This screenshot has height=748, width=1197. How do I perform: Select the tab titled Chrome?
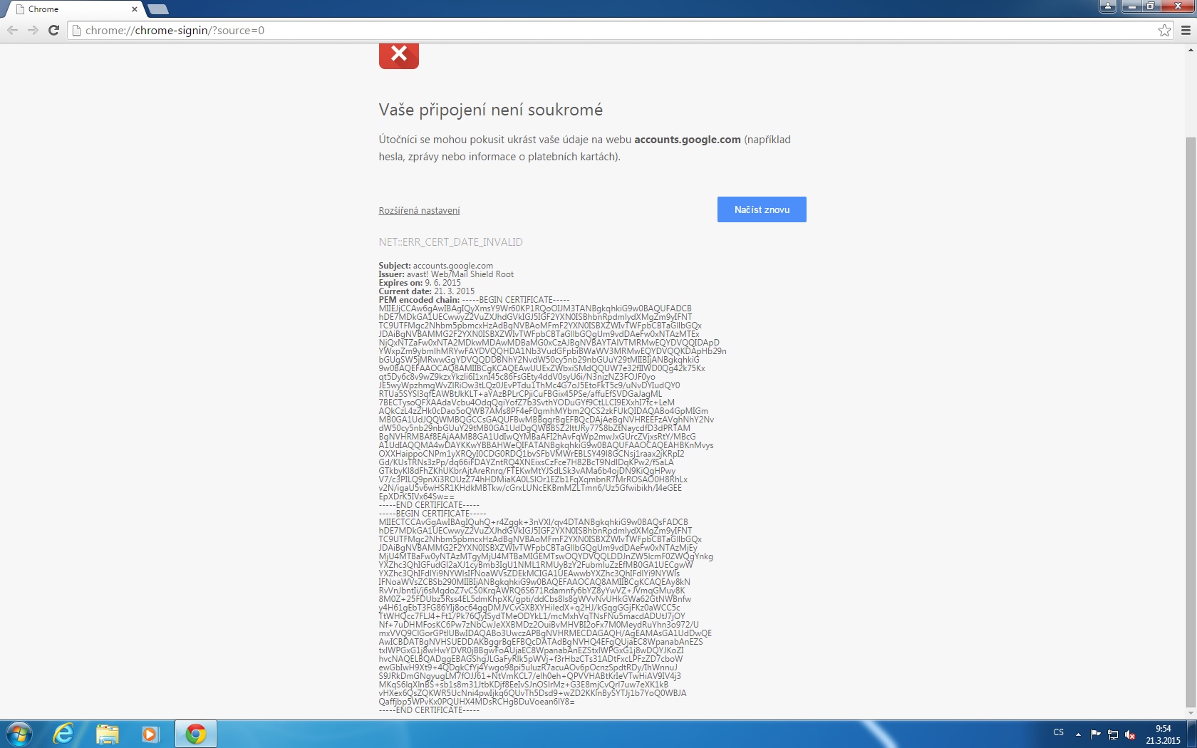[x=75, y=9]
